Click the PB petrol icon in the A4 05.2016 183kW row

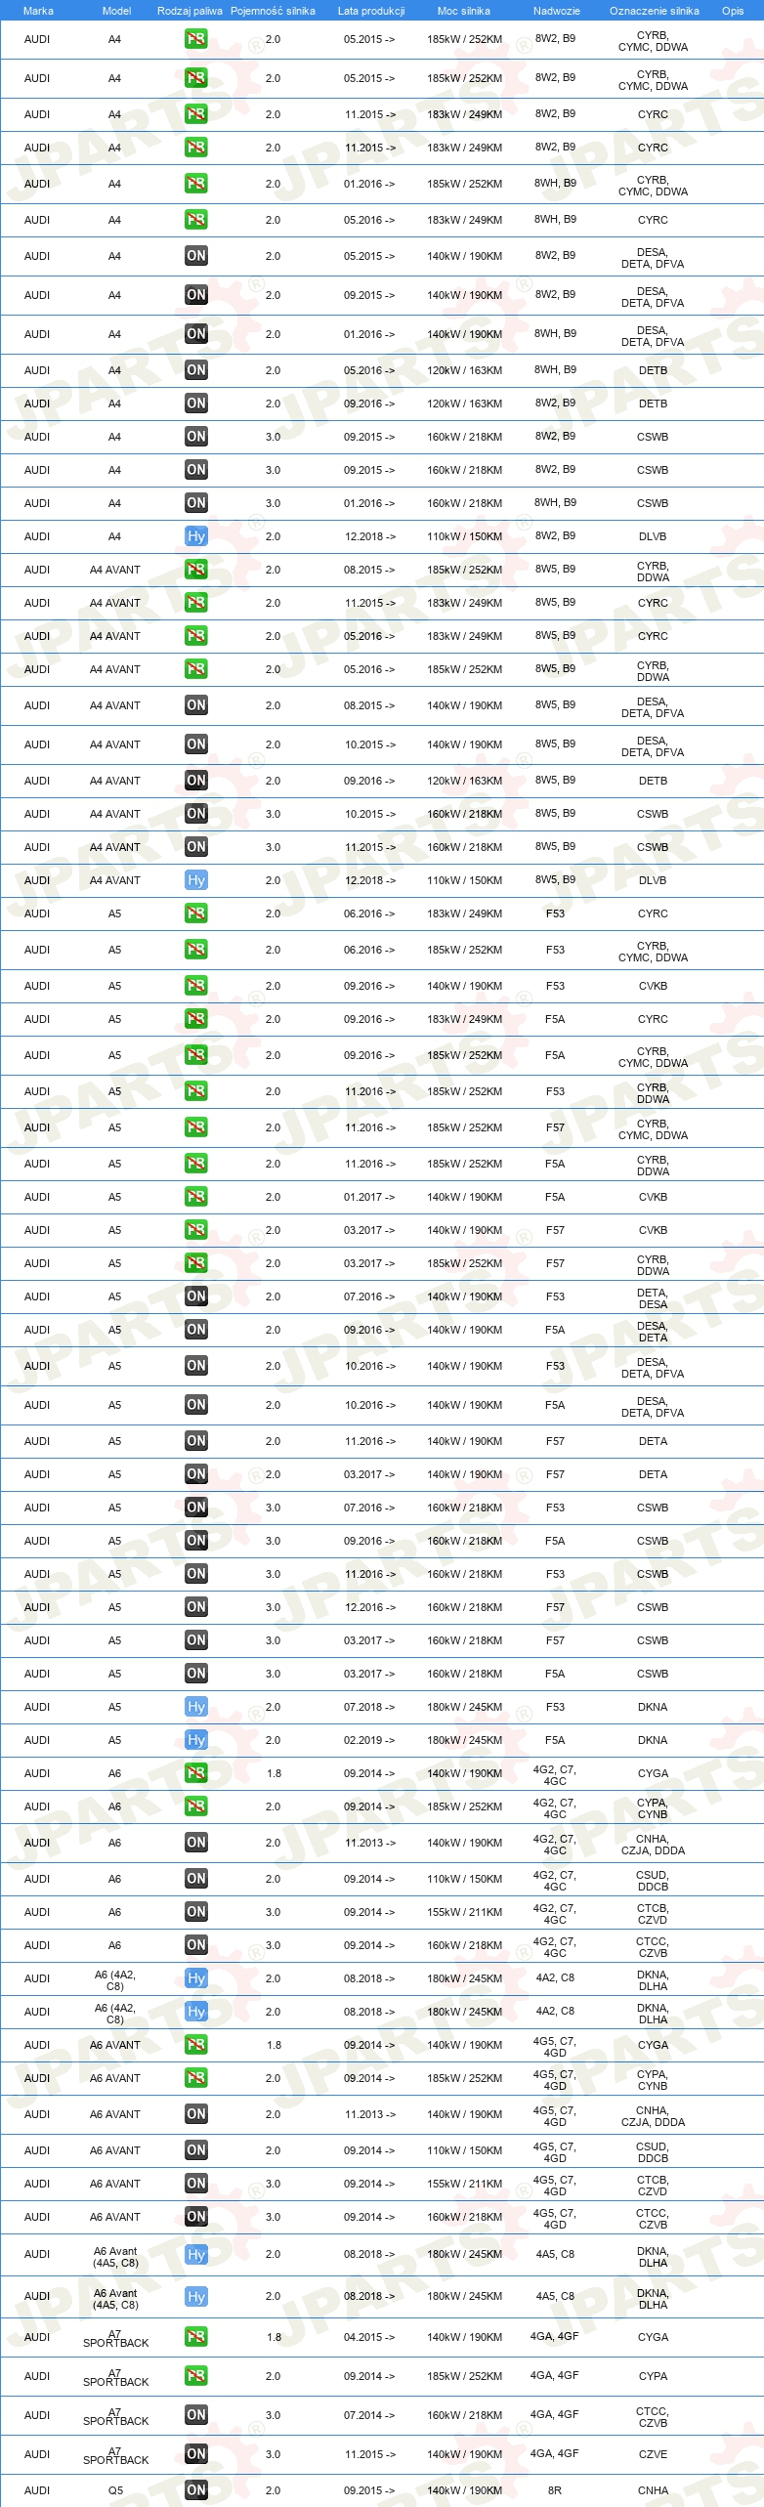click(x=196, y=220)
